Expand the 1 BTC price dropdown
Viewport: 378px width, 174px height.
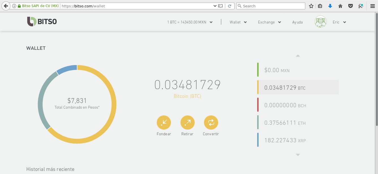click(190, 22)
